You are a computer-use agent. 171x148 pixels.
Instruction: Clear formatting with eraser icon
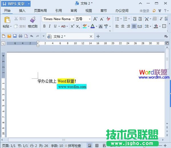108,19
